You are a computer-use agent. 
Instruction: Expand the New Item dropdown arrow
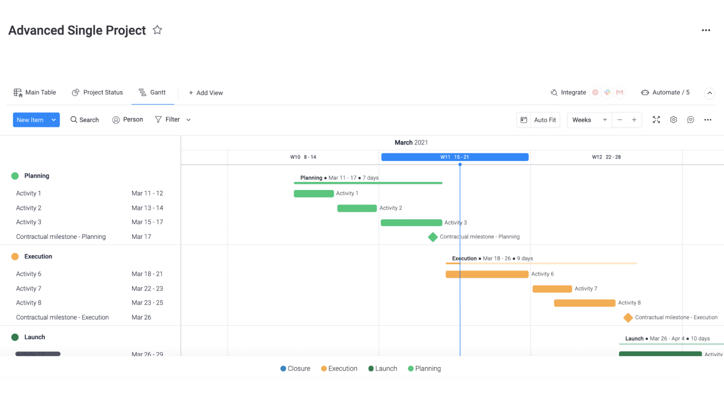tap(54, 120)
